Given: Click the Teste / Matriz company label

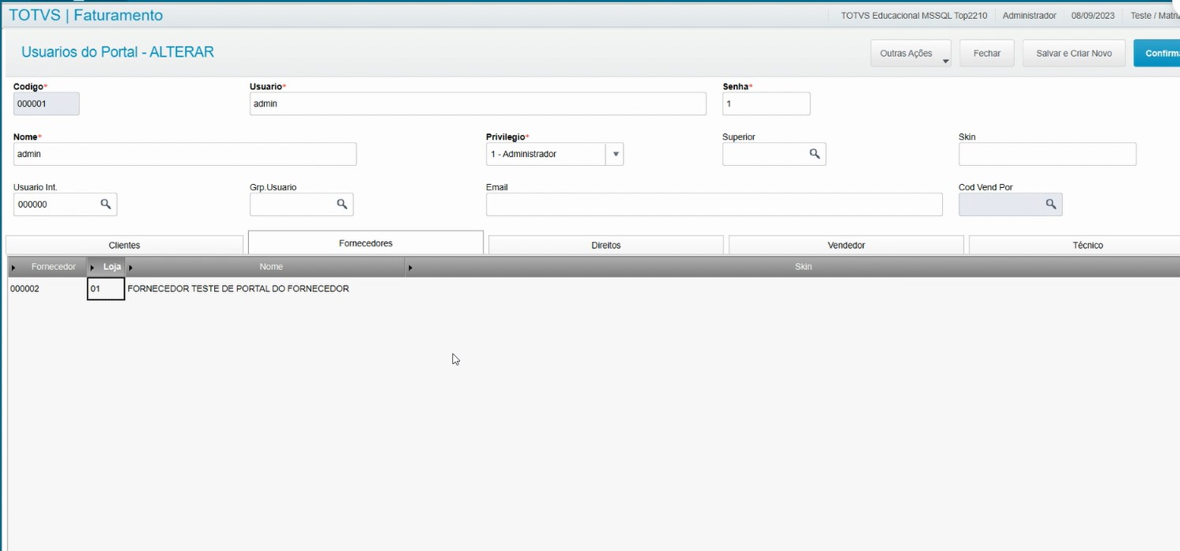Looking at the screenshot, I should (x=1155, y=16).
